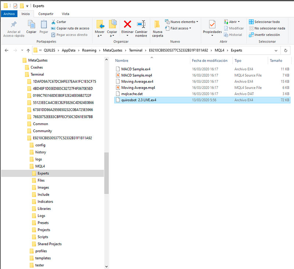This screenshot has height=269, width=294.
Task: Click Copiar ruta de acceso
Action: [x=72, y=28]
